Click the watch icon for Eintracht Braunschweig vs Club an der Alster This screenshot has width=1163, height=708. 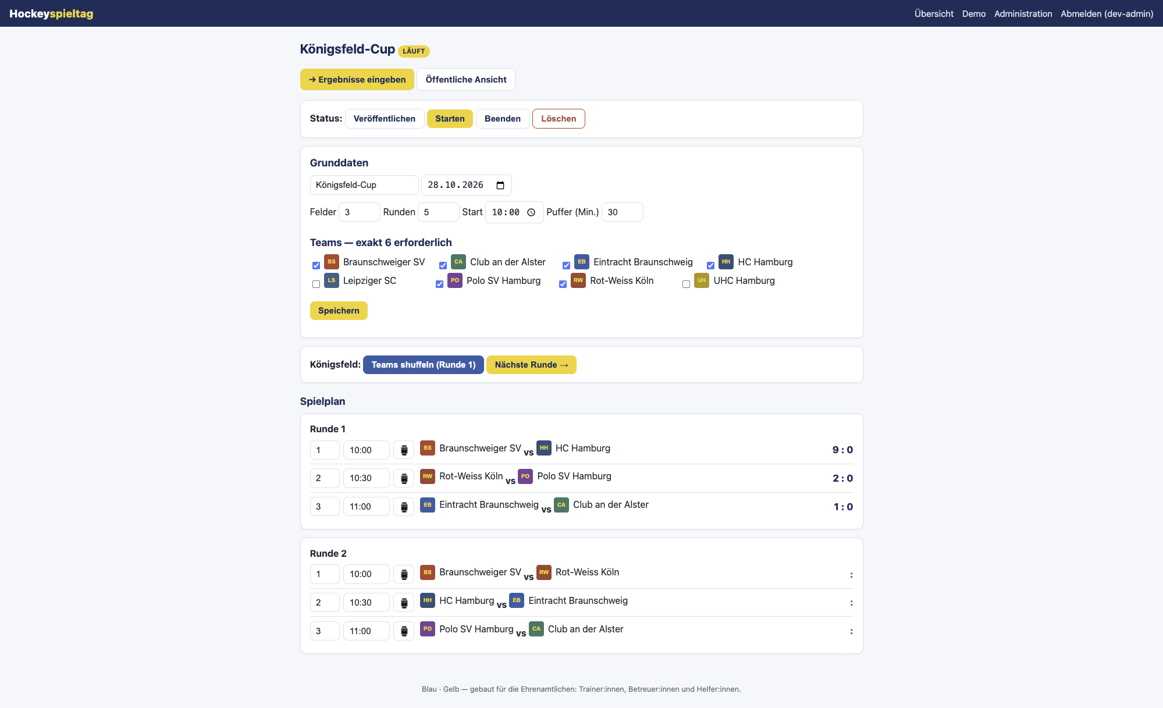pos(404,506)
